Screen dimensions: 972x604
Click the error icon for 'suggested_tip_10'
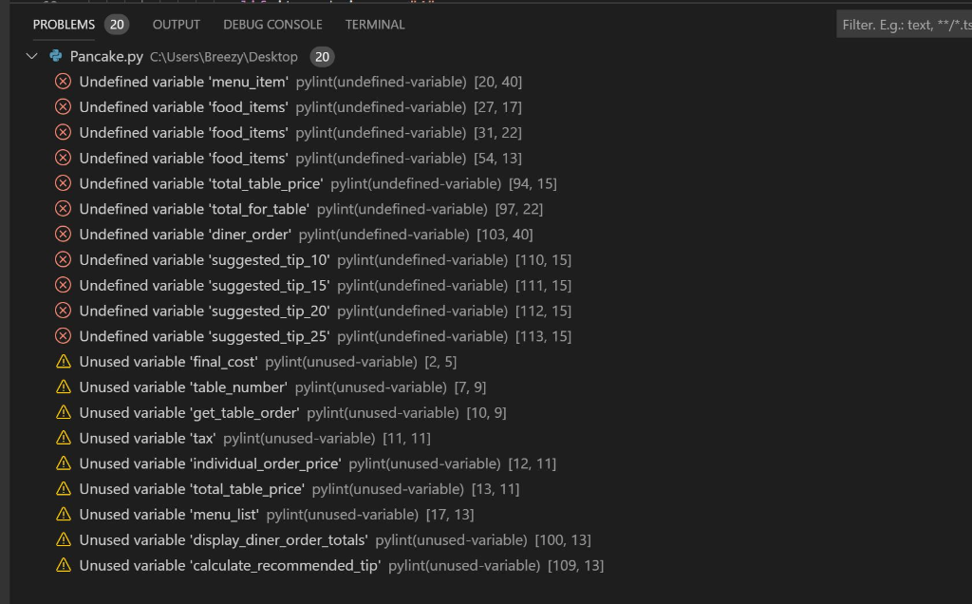(x=63, y=259)
